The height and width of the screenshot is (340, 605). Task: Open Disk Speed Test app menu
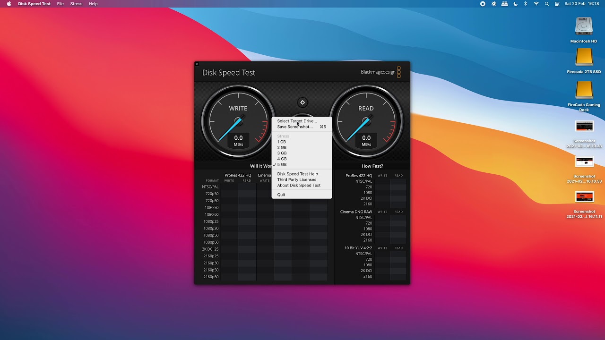[x=34, y=4]
